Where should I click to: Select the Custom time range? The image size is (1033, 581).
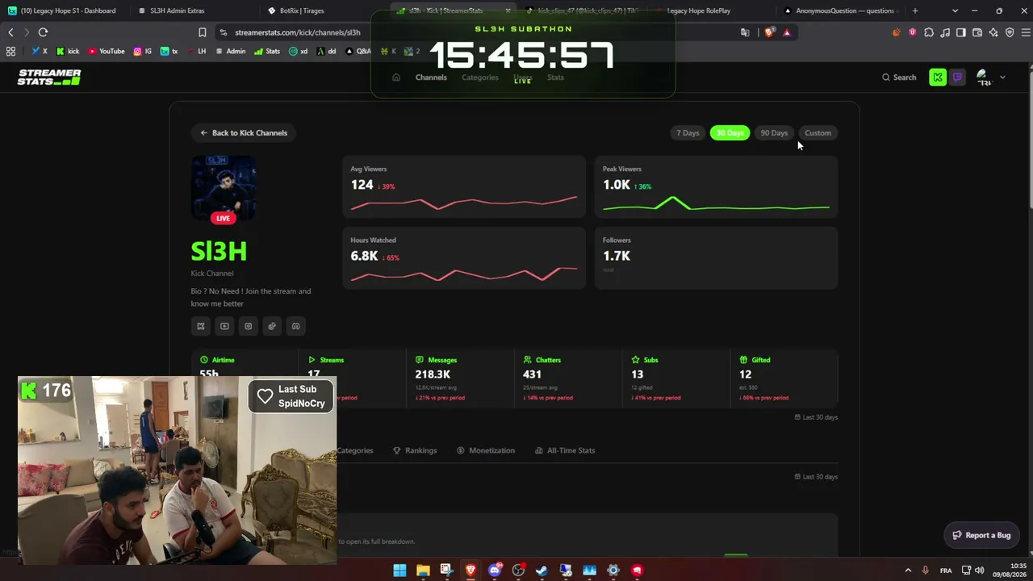(x=818, y=133)
